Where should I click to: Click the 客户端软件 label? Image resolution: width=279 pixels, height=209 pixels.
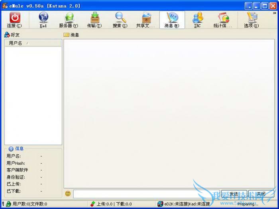pyautogui.click(x=17, y=170)
